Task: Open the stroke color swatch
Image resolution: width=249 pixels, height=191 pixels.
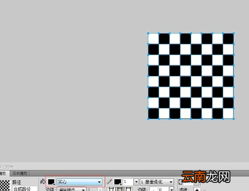Action: [117, 182]
